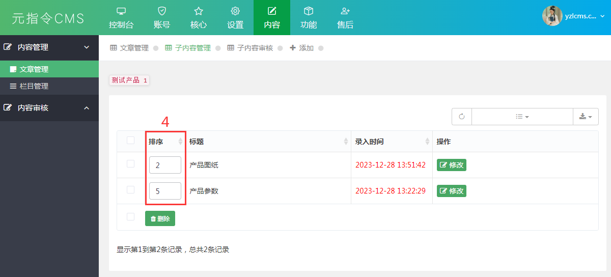Click the sort field with value 5
Image resolution: width=611 pixels, height=277 pixels.
point(165,191)
